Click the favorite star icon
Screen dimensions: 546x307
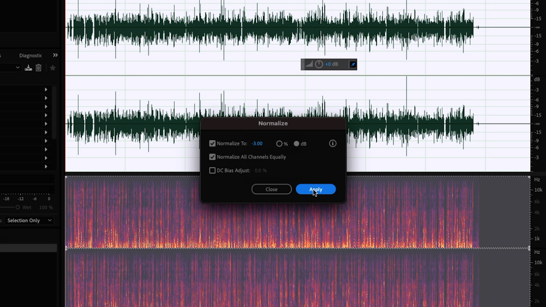pyautogui.click(x=53, y=68)
